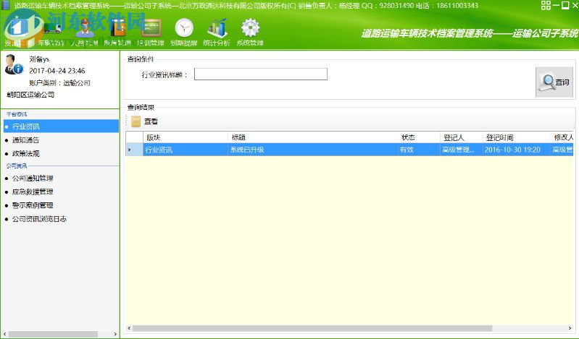579x339 pixels.
Task: Open 公司资讯浏览日志 in the sidebar
Action: 39,219
